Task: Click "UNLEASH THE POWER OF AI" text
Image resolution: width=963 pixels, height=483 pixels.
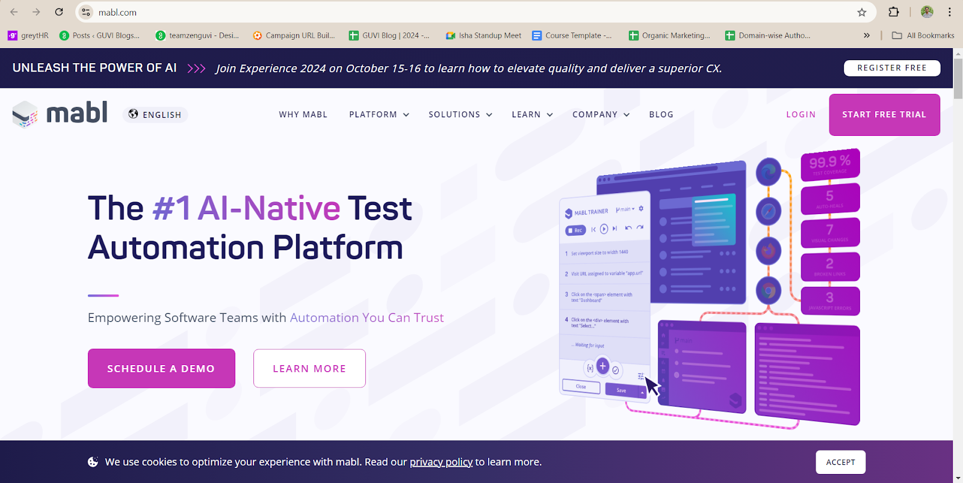Action: [x=94, y=68]
